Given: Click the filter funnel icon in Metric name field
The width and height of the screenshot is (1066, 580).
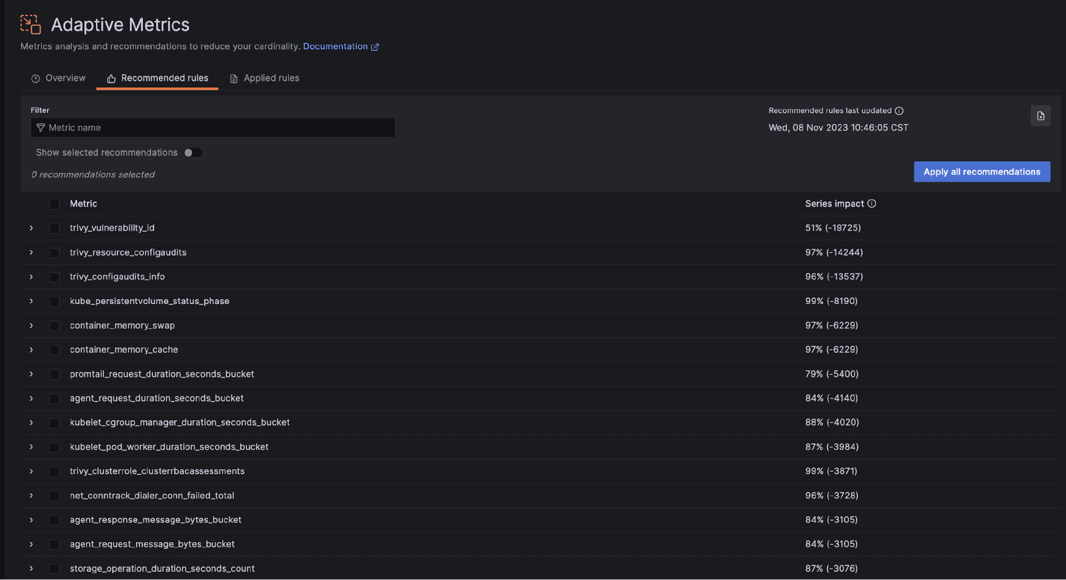Looking at the screenshot, I should point(41,128).
